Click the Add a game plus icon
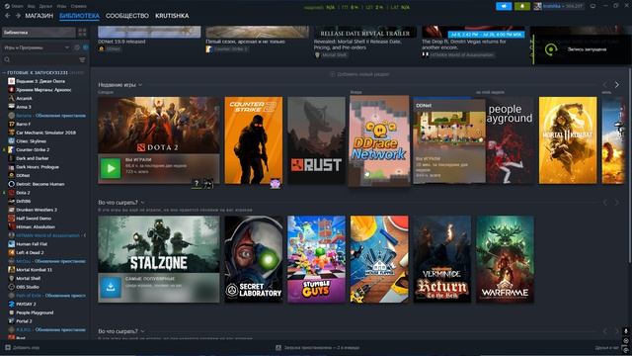 point(8,347)
